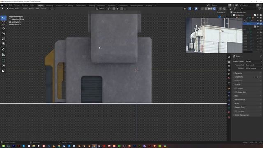Open the File menu
This screenshot has height=148, width=263.
tap(6, 5)
